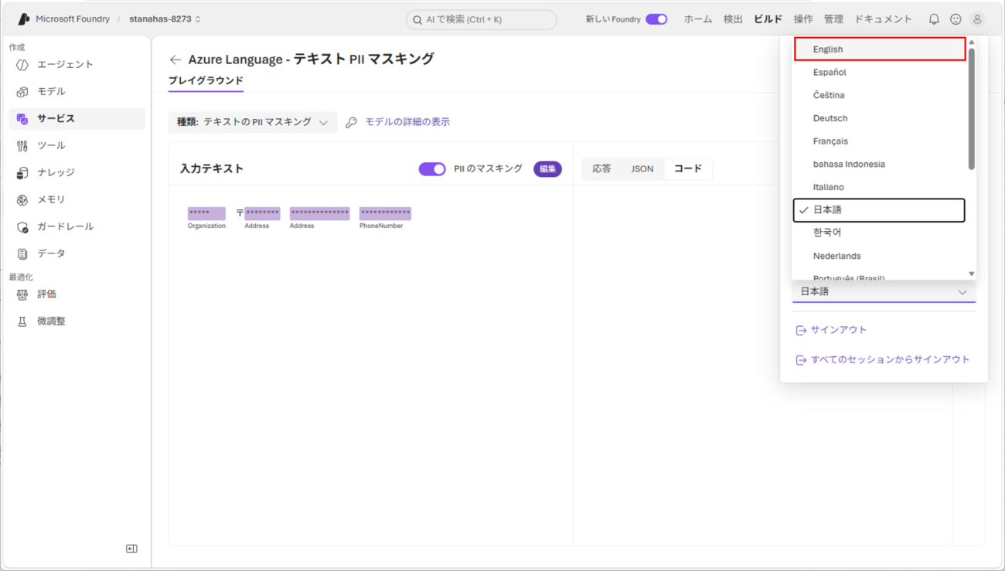This screenshot has height=571, width=1005.
Task: Click the メモリ sidebar icon
Action: coord(22,200)
